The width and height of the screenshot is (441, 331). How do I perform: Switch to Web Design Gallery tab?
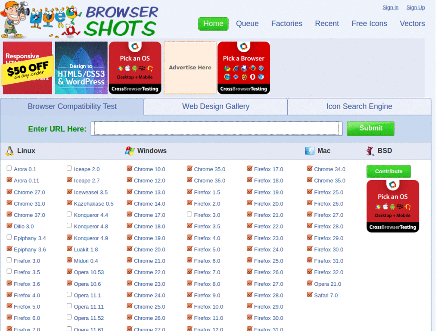pos(216,106)
